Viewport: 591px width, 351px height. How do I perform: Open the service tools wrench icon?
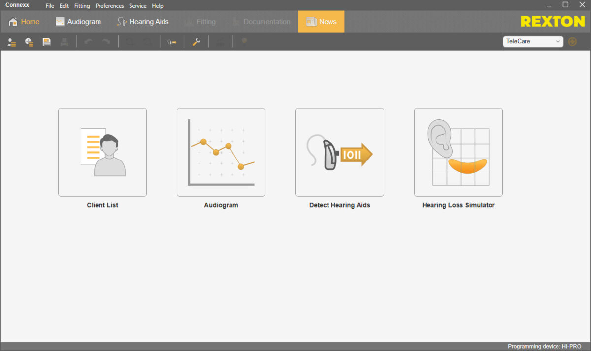pyautogui.click(x=196, y=42)
